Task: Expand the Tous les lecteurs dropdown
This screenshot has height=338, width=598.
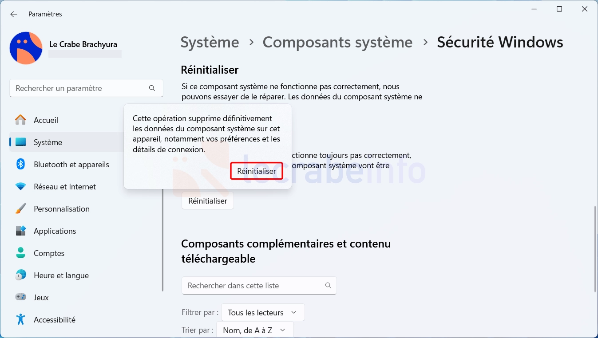Action: pos(263,312)
